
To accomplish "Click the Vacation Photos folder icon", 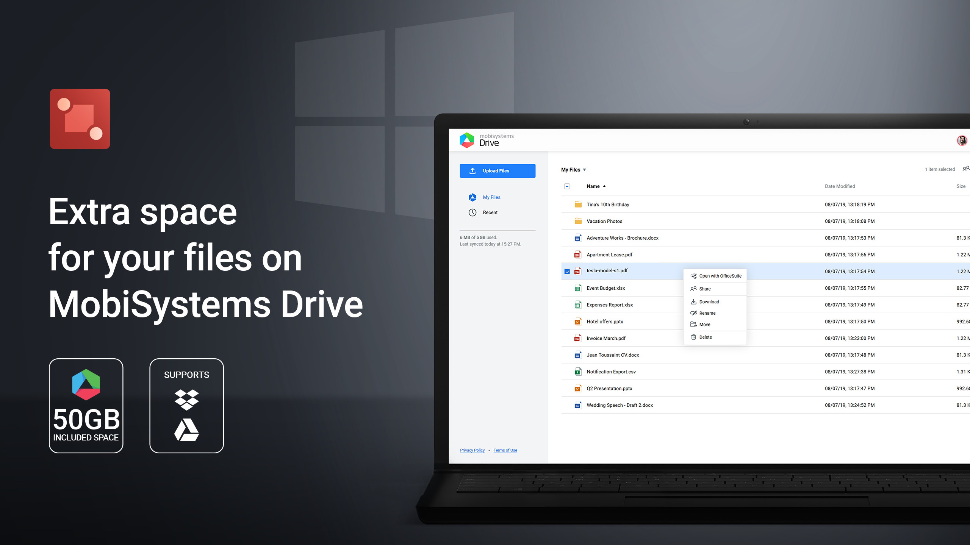I will (578, 221).
